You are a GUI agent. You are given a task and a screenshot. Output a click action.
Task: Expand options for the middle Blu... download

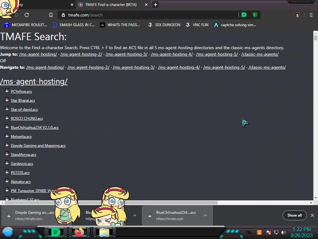135,215
